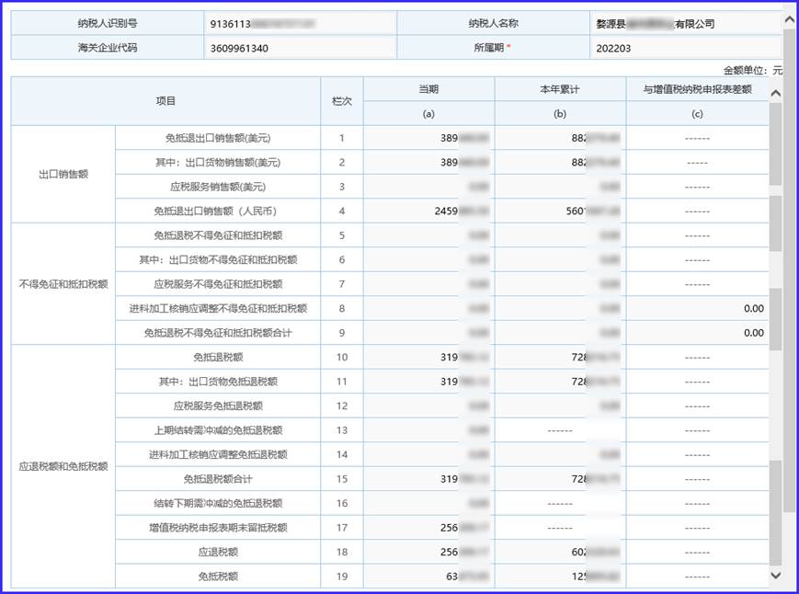
Task: Click the 差额 cell for row 8 进料加工核销
Action: 697,309
